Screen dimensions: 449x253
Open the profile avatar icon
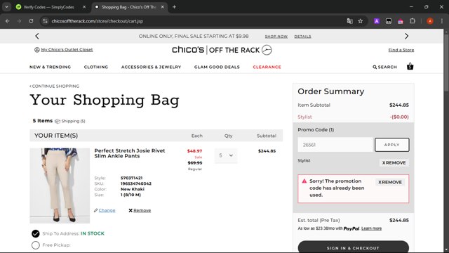point(430,21)
